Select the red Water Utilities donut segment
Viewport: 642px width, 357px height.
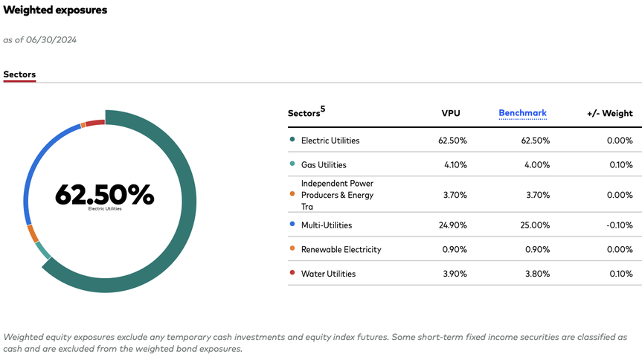point(94,123)
